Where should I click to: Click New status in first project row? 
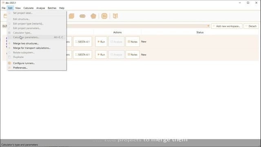point(144,42)
